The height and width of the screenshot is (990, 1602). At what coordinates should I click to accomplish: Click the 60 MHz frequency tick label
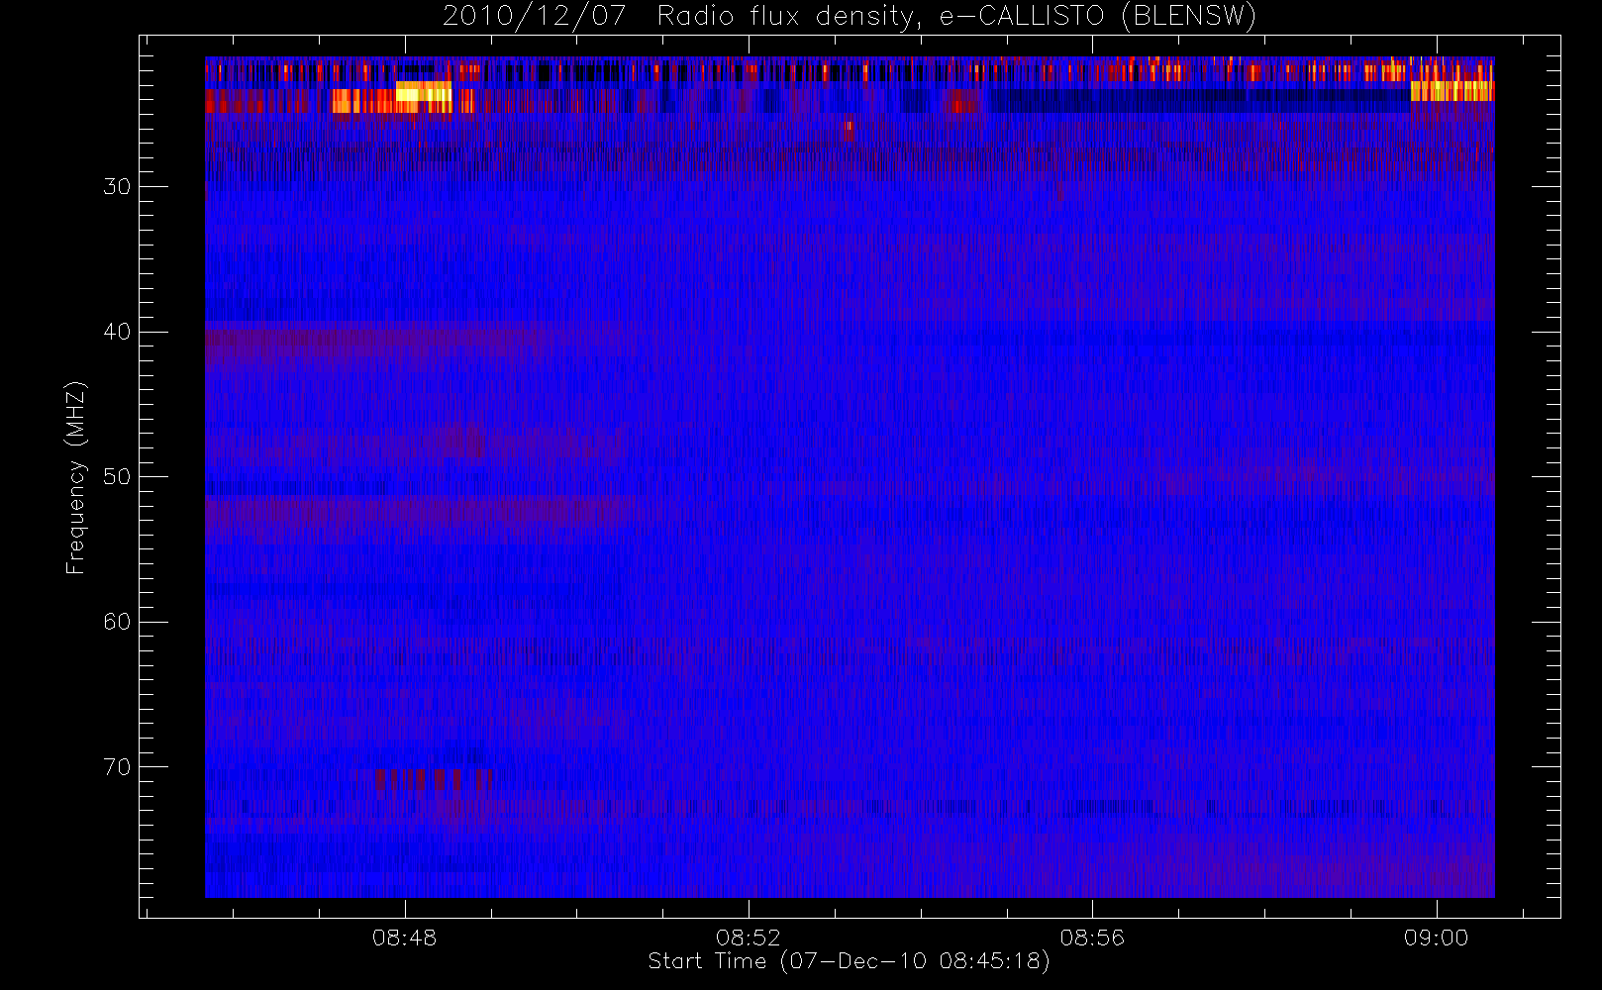[x=117, y=622]
